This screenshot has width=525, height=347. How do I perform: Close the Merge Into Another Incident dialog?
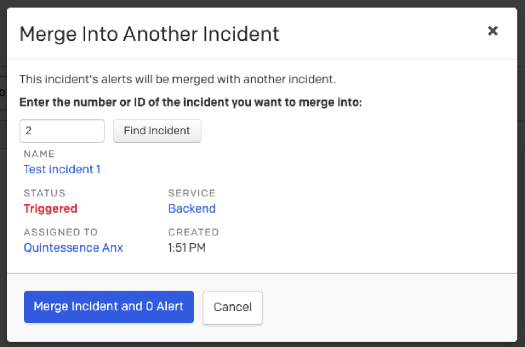coord(493,31)
